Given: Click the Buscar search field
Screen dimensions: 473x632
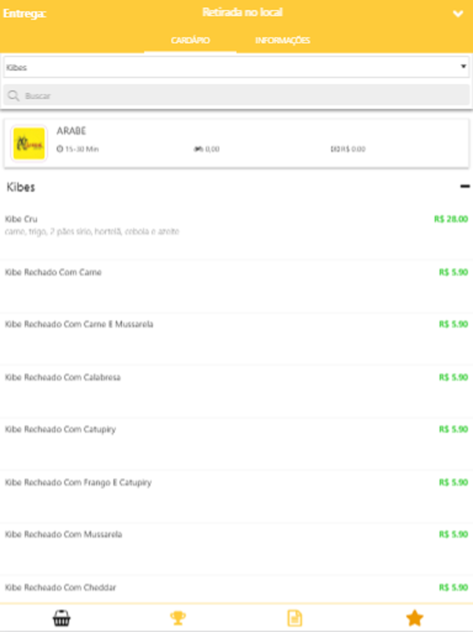Looking at the screenshot, I should (236, 96).
